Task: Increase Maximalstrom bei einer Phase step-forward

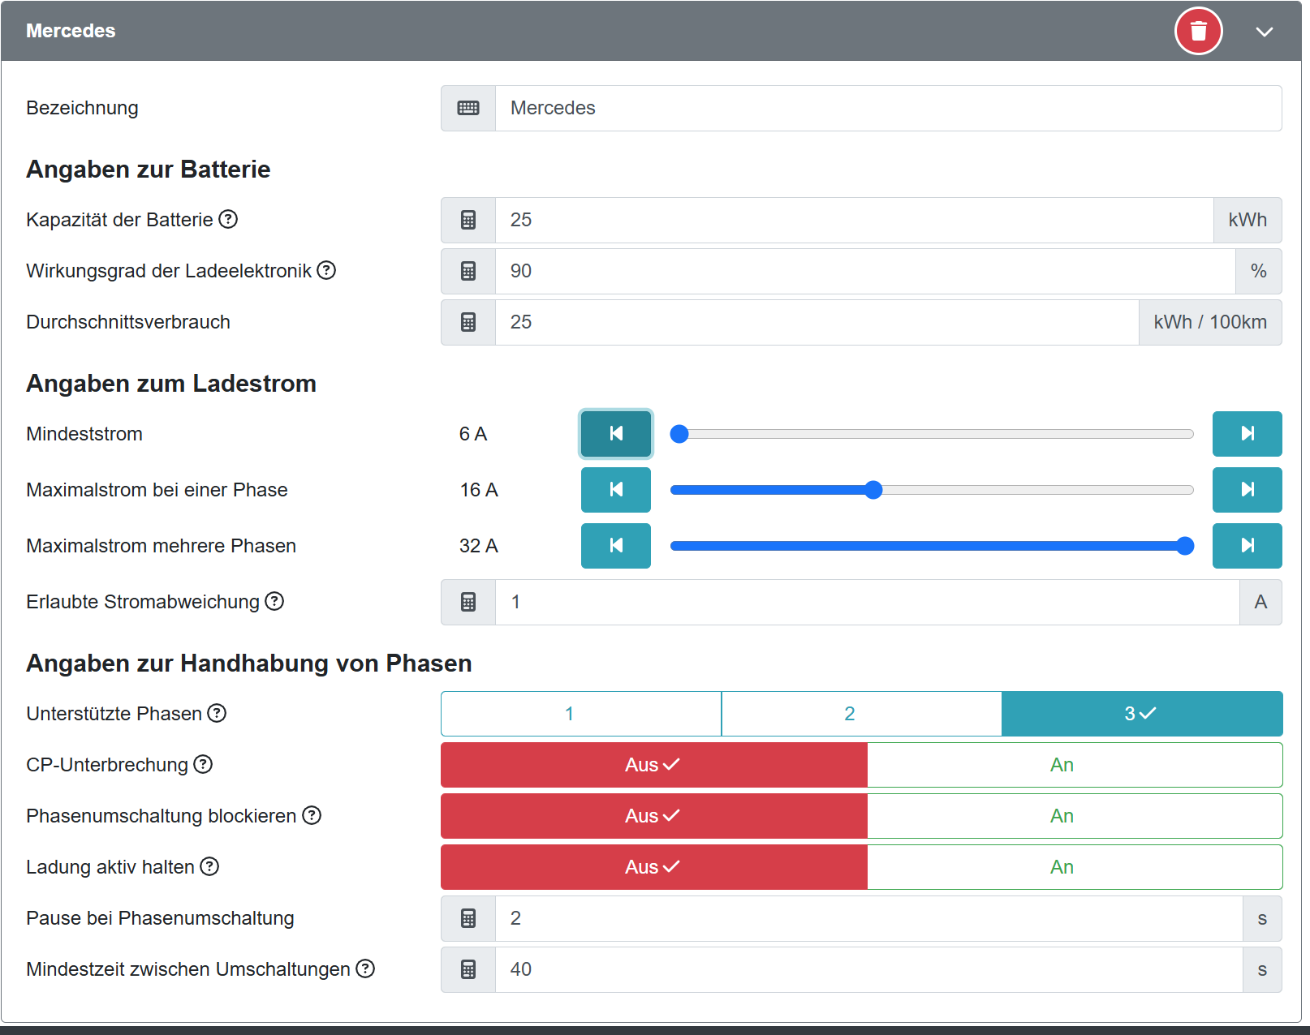Action: pos(1247,490)
